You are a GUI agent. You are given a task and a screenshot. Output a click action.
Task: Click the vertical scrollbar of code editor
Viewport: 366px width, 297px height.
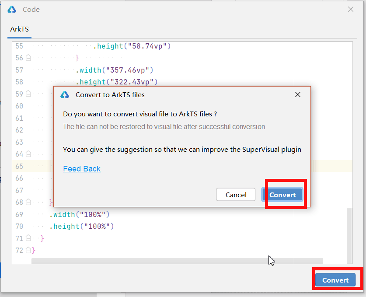tap(349, 235)
